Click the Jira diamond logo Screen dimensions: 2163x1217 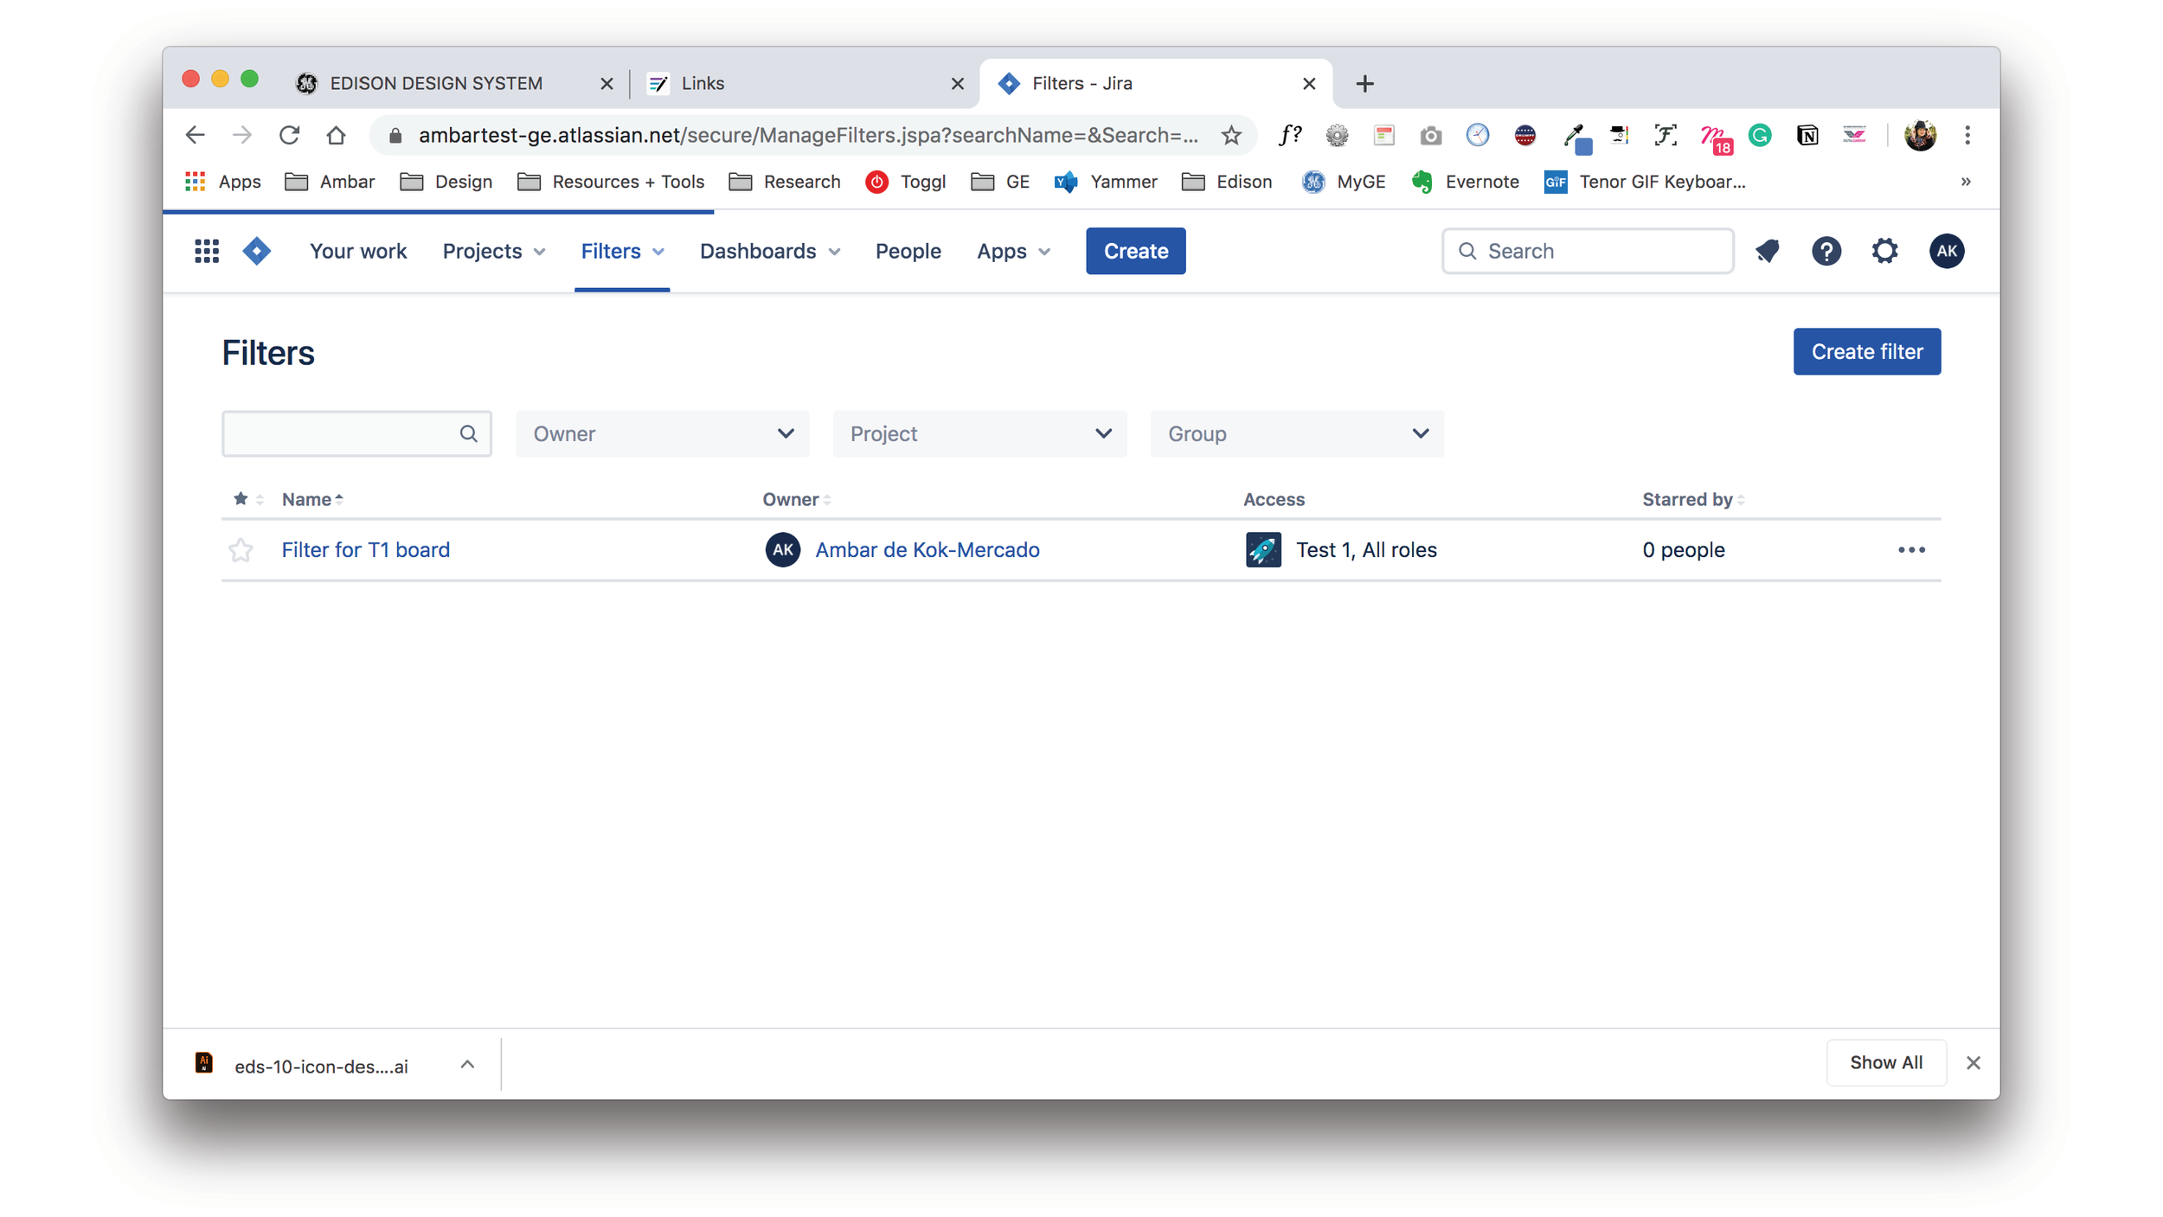coord(257,251)
